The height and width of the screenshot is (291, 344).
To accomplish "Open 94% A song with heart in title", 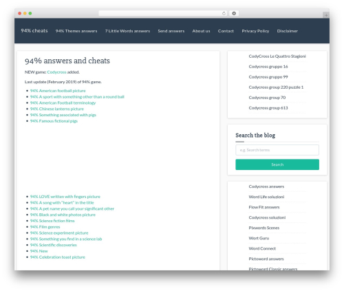I will click(x=62, y=203).
